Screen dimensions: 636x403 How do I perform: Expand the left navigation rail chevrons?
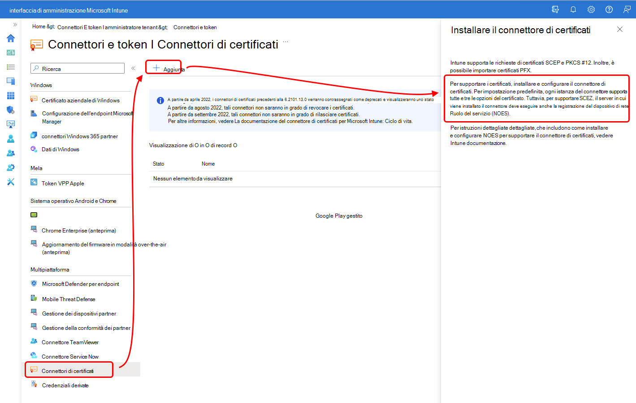15,25
